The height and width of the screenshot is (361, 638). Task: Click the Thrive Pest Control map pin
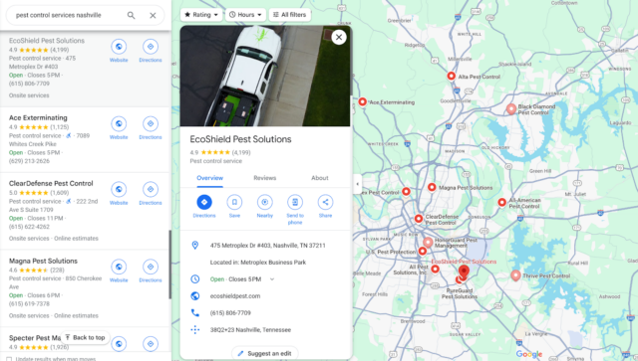point(515,275)
